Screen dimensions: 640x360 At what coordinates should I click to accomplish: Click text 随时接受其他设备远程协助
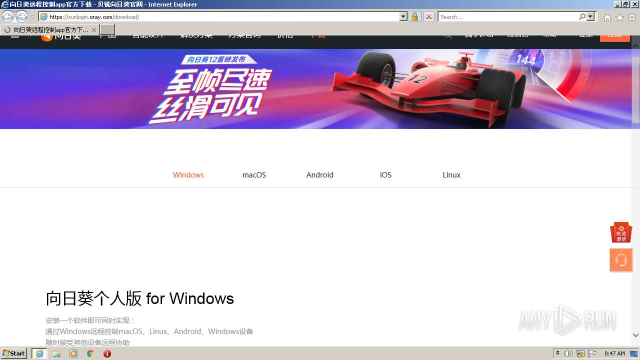coord(87,342)
